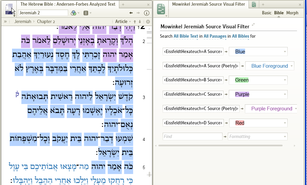Click the blue qere marker beside verse 3
The height and width of the screenshot is (185, 307).
click(x=17, y=94)
